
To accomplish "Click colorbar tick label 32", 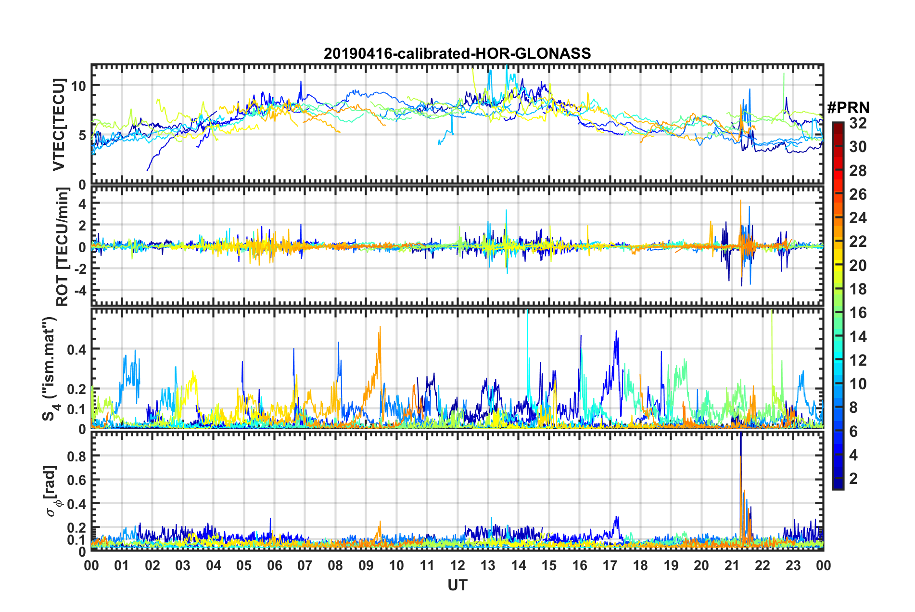I will [x=857, y=123].
